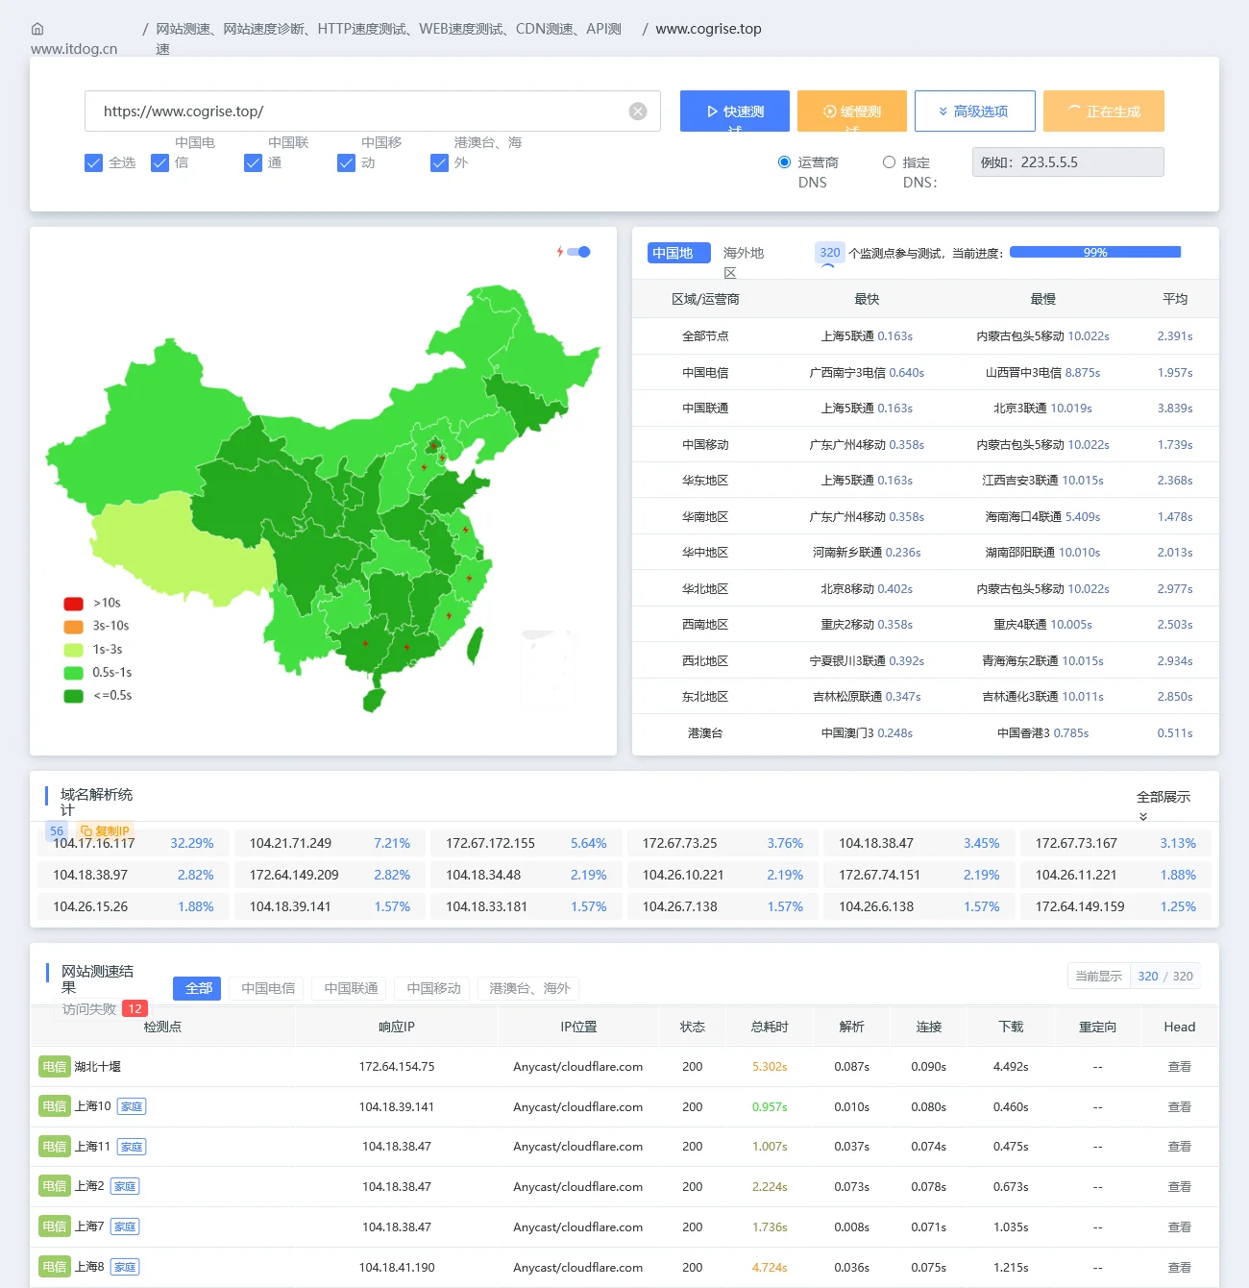The height and width of the screenshot is (1288, 1249).
Task: Click the 正在生成 button
Action: pyautogui.click(x=1104, y=111)
